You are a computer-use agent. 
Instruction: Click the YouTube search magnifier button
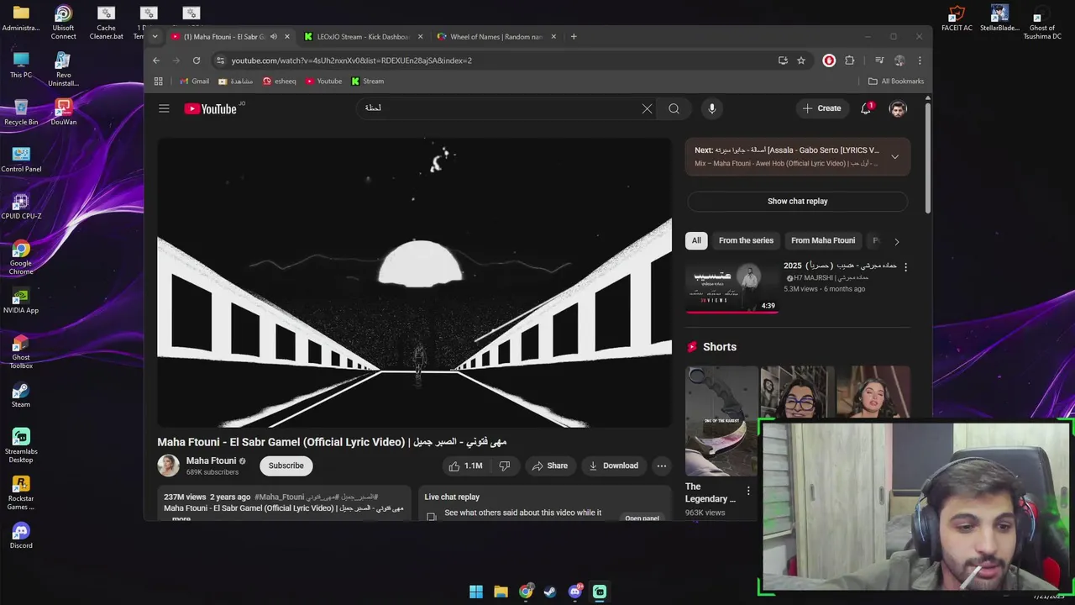(x=674, y=108)
